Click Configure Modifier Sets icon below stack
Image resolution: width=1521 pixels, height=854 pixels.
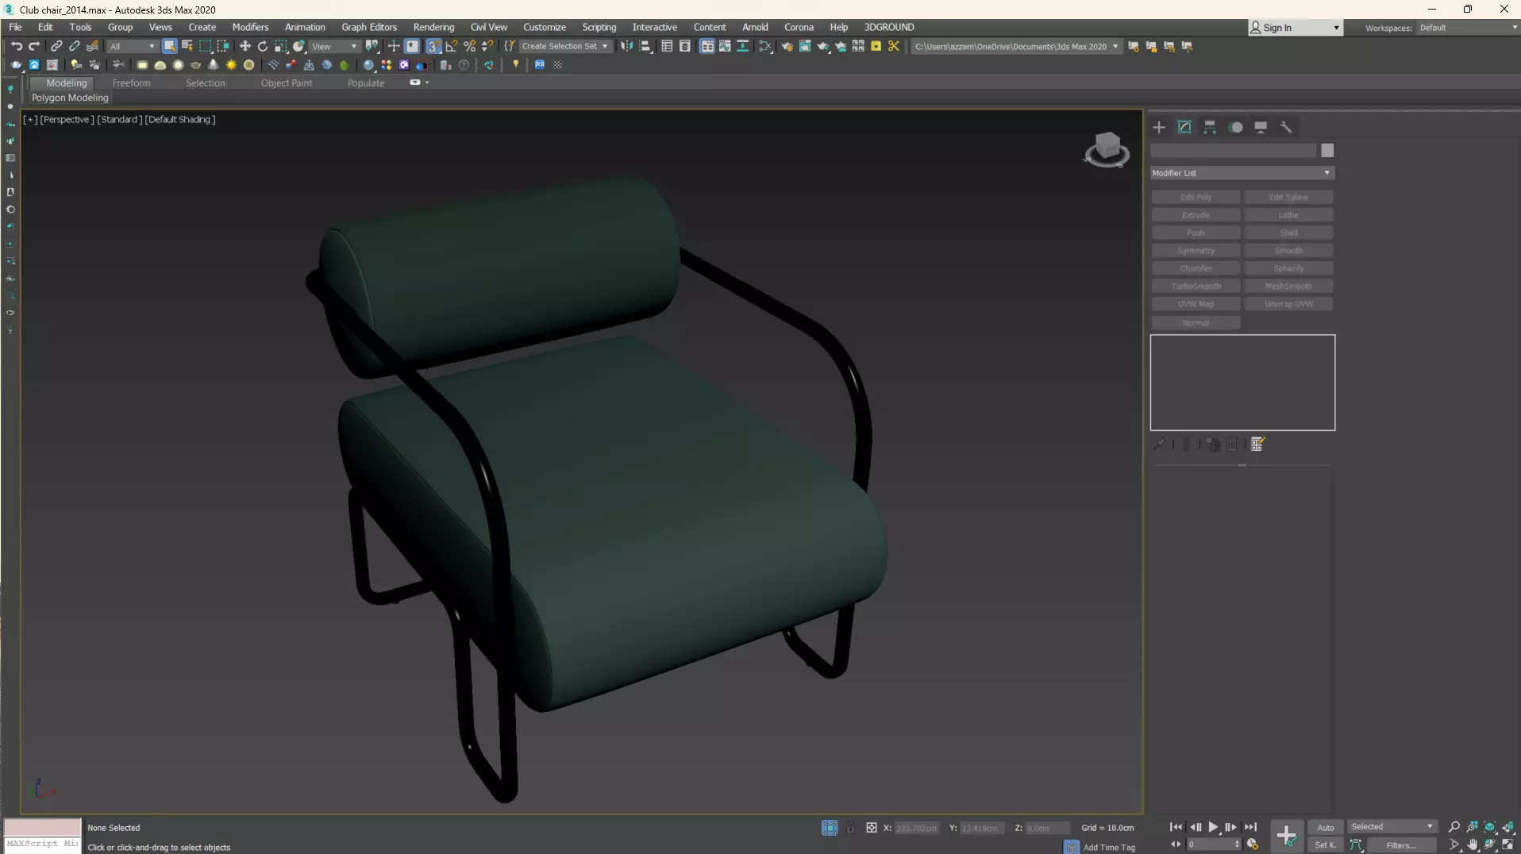pos(1257,444)
